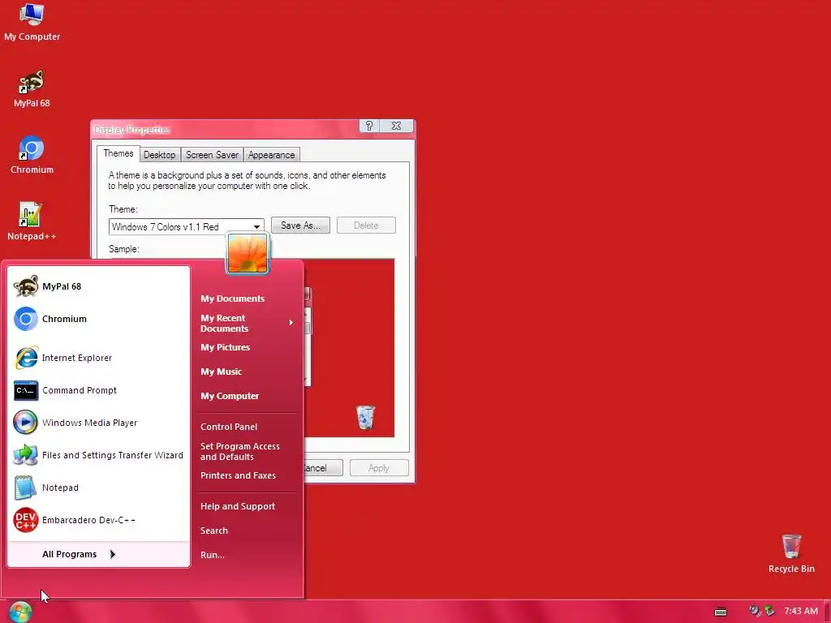Click the keyboard icon in system tray
Image resolution: width=831 pixels, height=623 pixels.
[721, 612]
